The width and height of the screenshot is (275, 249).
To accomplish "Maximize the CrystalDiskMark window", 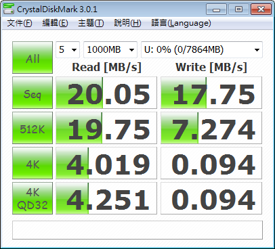I will tap(238, 9).
